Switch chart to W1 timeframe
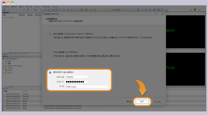The height and width of the screenshot is (115, 208). click(68, 10)
